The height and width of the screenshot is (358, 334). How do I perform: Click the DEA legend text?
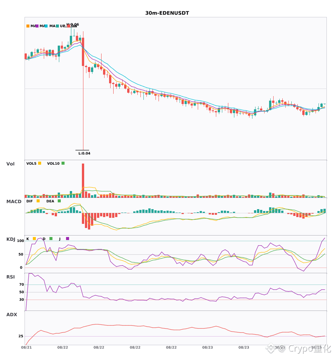[x=50, y=201]
